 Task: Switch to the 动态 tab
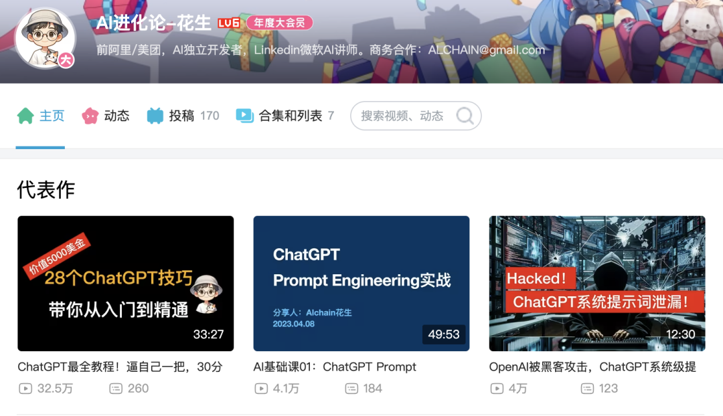[x=106, y=116]
